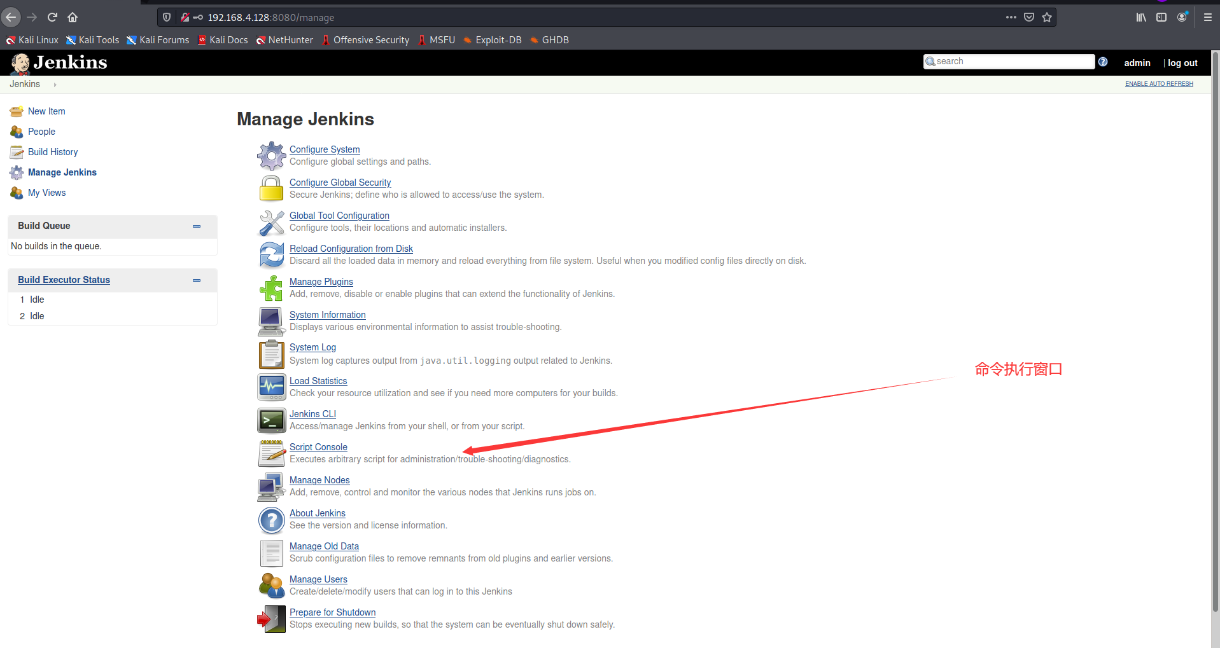The height and width of the screenshot is (648, 1220).
Task: Click the System Information computer icon
Action: pos(272,321)
